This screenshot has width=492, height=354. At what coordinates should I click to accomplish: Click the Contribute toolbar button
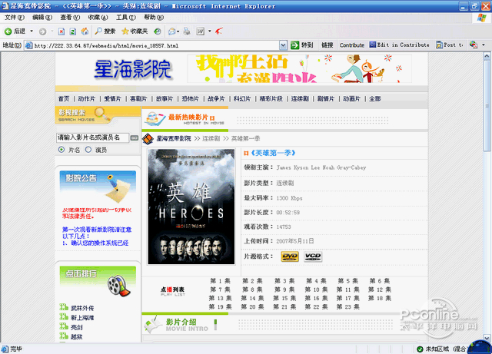pos(352,45)
